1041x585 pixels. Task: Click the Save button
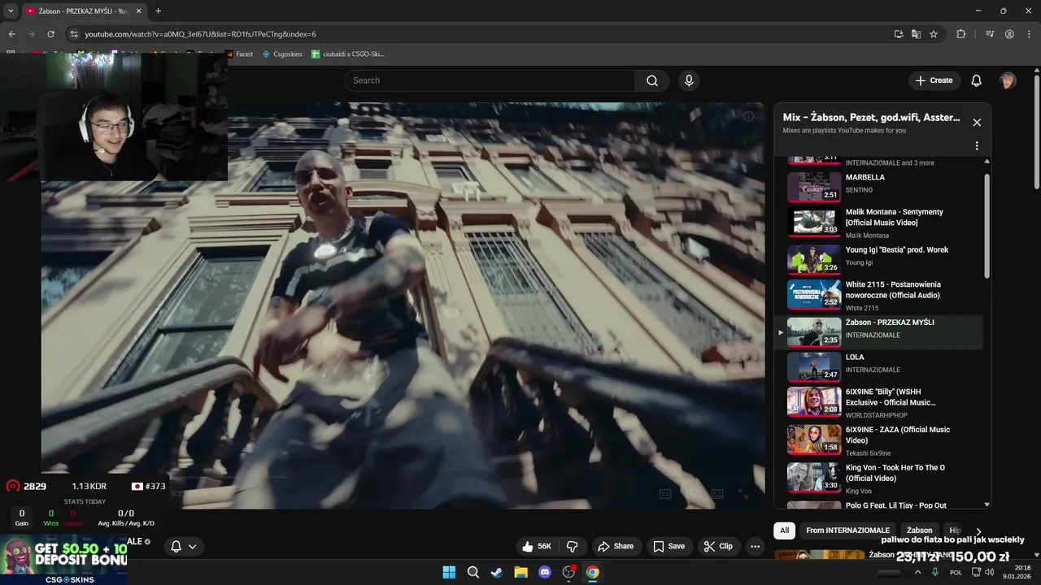click(x=669, y=547)
